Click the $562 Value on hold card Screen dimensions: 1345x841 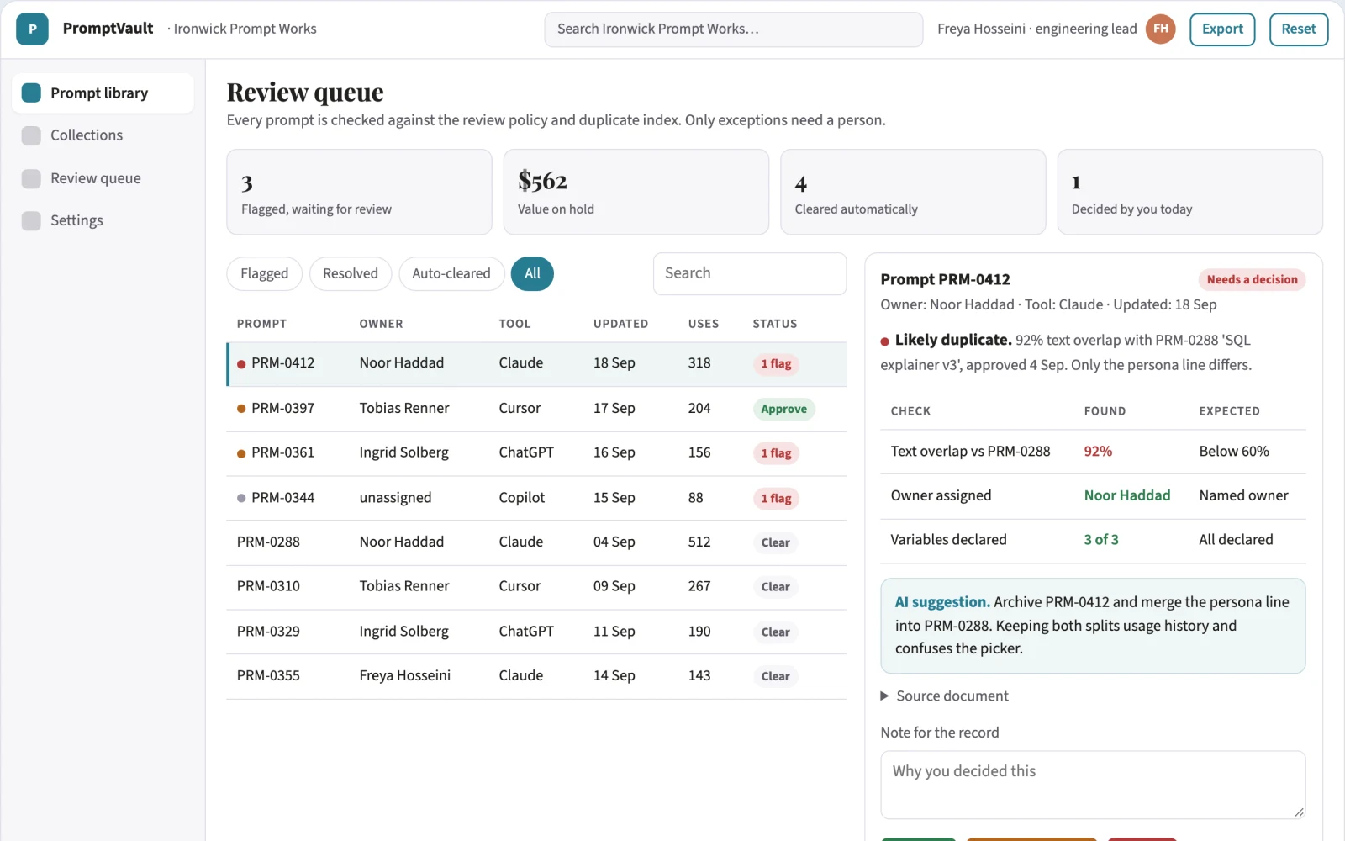click(x=636, y=192)
